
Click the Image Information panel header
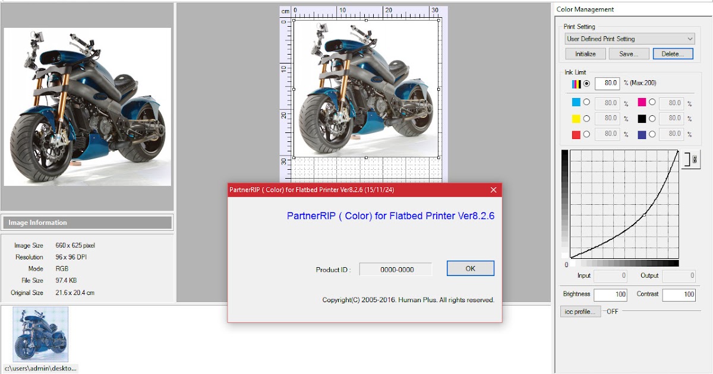click(87, 223)
